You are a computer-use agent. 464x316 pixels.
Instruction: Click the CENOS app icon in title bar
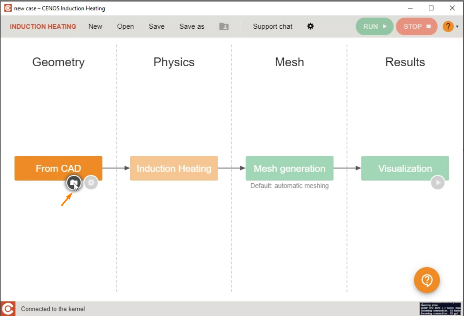[x=8, y=8]
